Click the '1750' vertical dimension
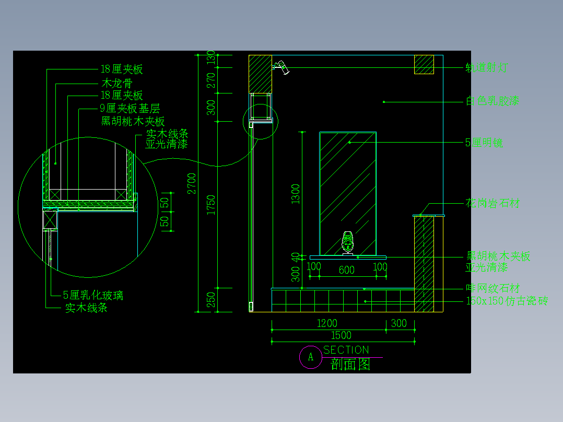The height and width of the screenshot is (422, 563). [x=211, y=205]
